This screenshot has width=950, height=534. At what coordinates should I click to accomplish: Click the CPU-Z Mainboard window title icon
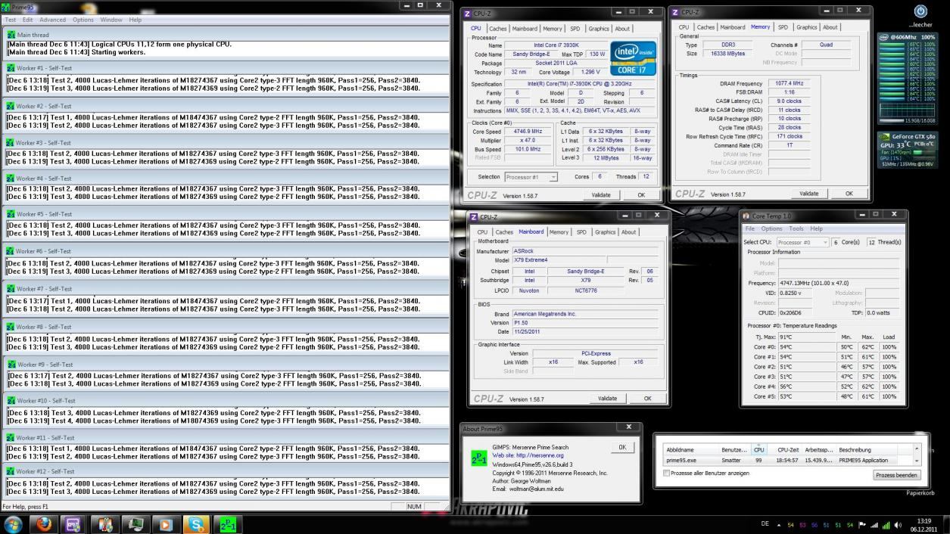click(x=475, y=217)
